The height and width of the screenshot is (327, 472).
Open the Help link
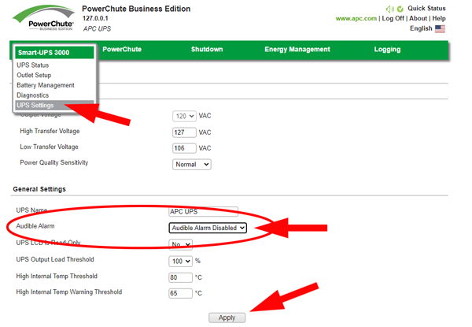coord(439,18)
